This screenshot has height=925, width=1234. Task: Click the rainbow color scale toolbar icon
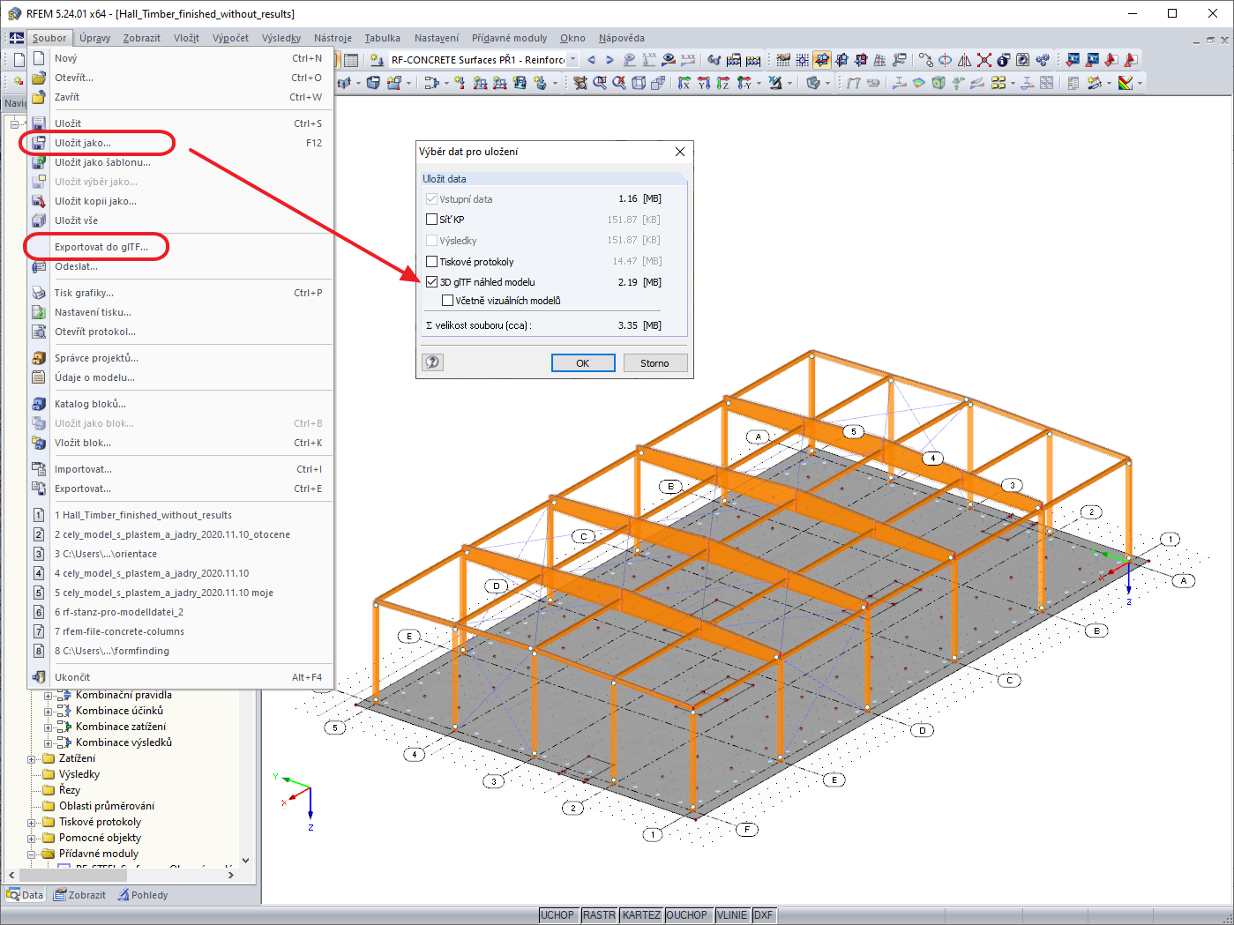(1126, 83)
